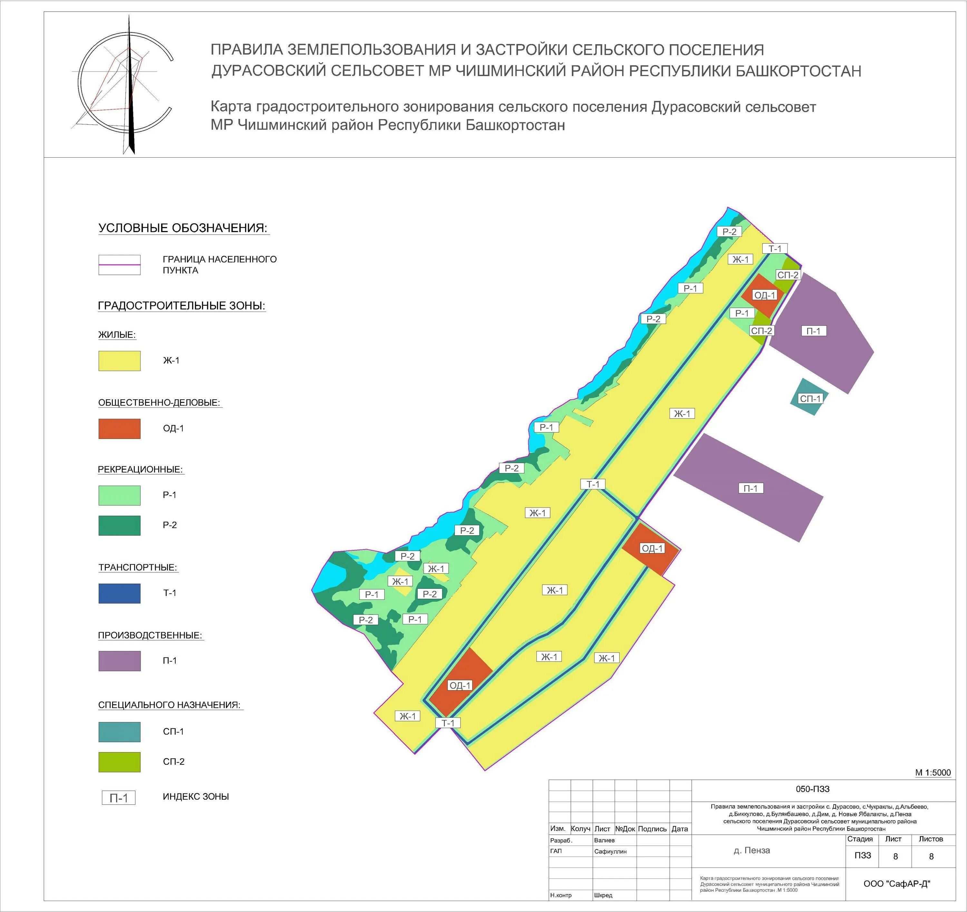Click the 'Колуч' column header
This screenshot has width=967, height=912.
click(x=581, y=828)
